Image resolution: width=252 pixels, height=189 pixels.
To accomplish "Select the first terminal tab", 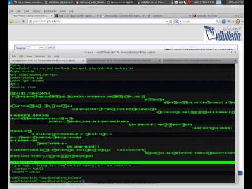I will pos(48,61).
